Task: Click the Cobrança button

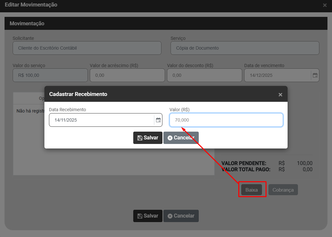Action: pos(283,190)
